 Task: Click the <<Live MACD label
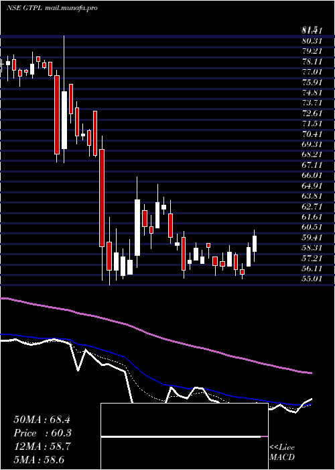click(x=282, y=453)
